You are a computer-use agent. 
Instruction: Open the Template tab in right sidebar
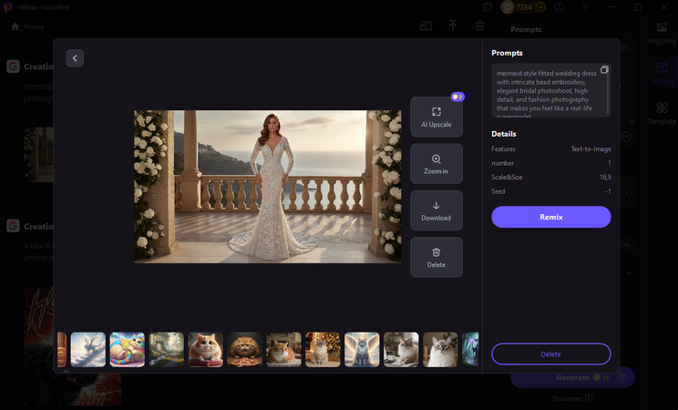[662, 113]
